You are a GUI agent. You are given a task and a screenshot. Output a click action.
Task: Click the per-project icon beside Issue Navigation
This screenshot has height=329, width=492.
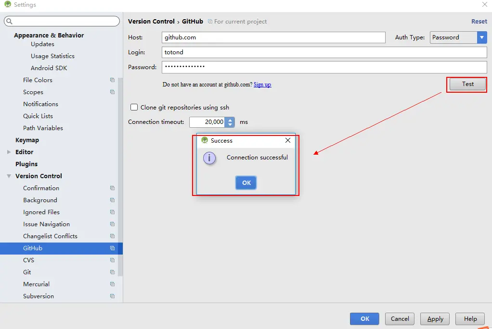point(112,224)
